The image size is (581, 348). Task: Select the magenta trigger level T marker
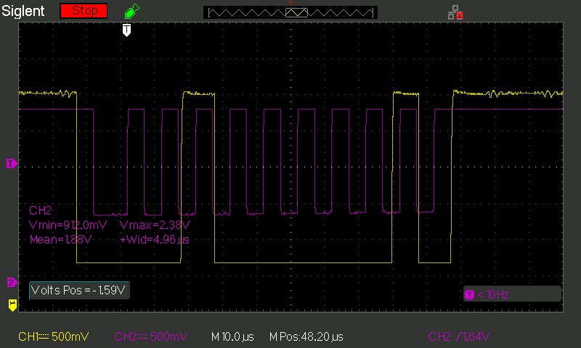[11, 164]
